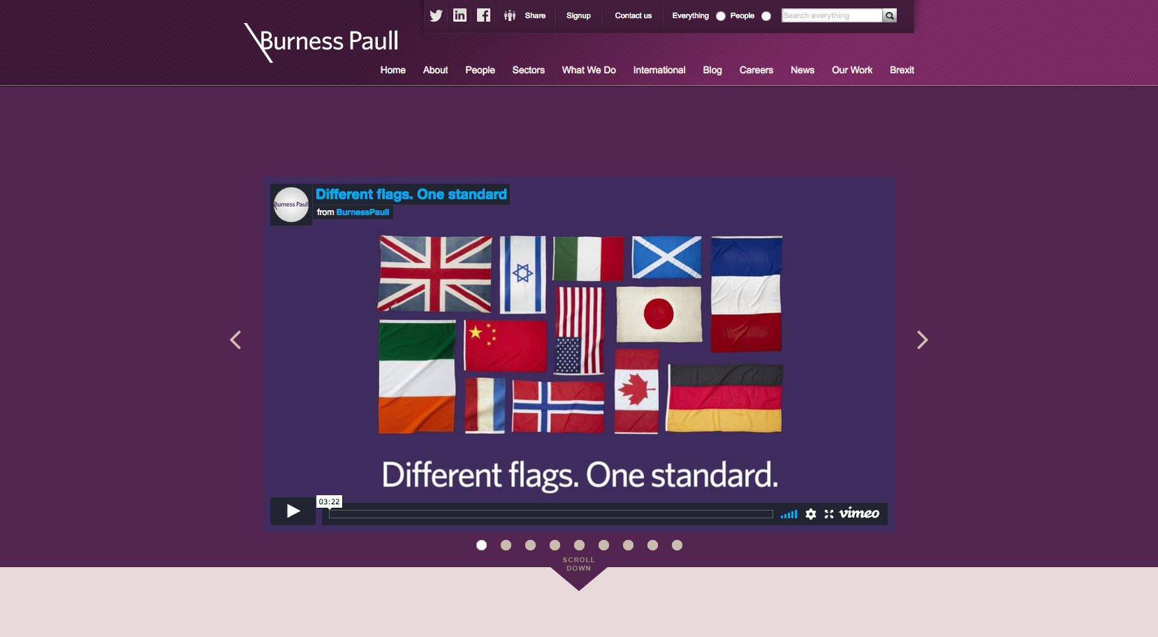This screenshot has width=1158, height=637.
Task: Open the LinkedIn icon link
Action: coord(460,15)
